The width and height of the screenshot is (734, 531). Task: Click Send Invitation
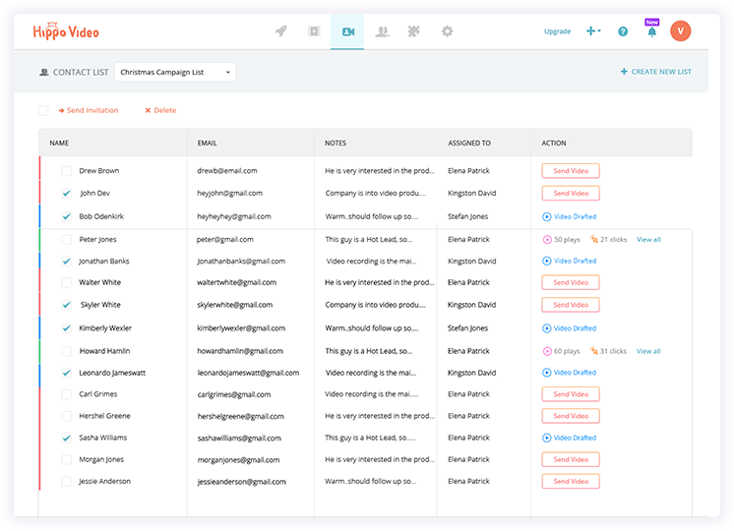pyautogui.click(x=92, y=110)
